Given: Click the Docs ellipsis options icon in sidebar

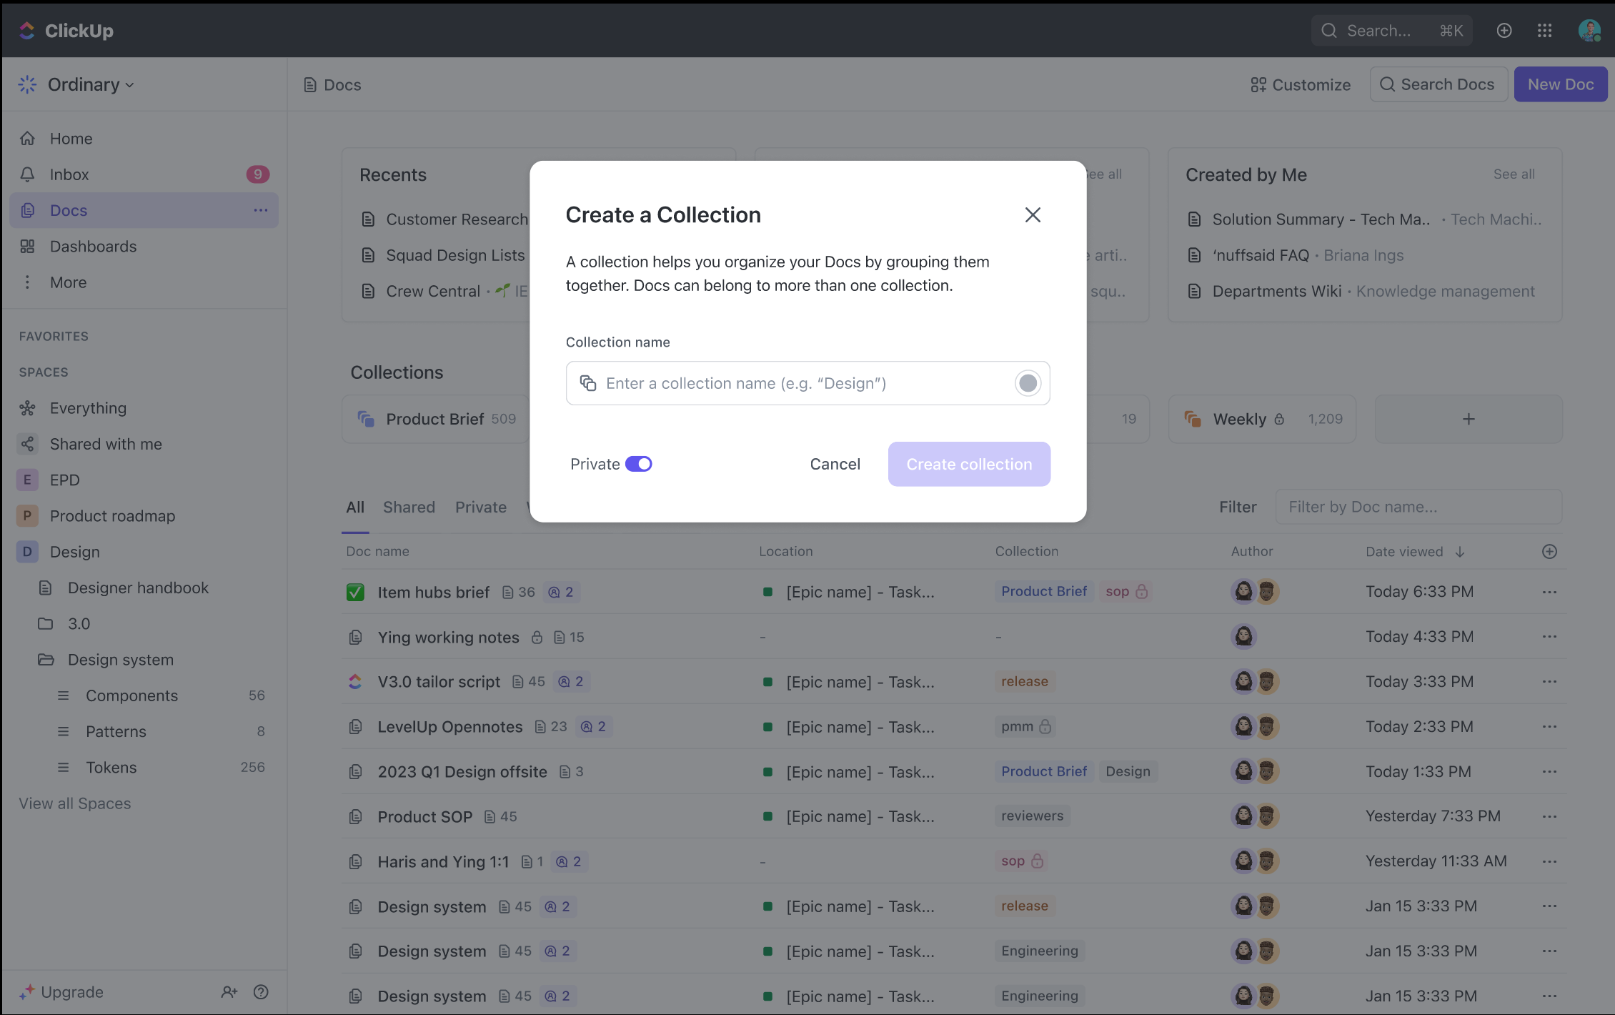Looking at the screenshot, I should click(260, 210).
